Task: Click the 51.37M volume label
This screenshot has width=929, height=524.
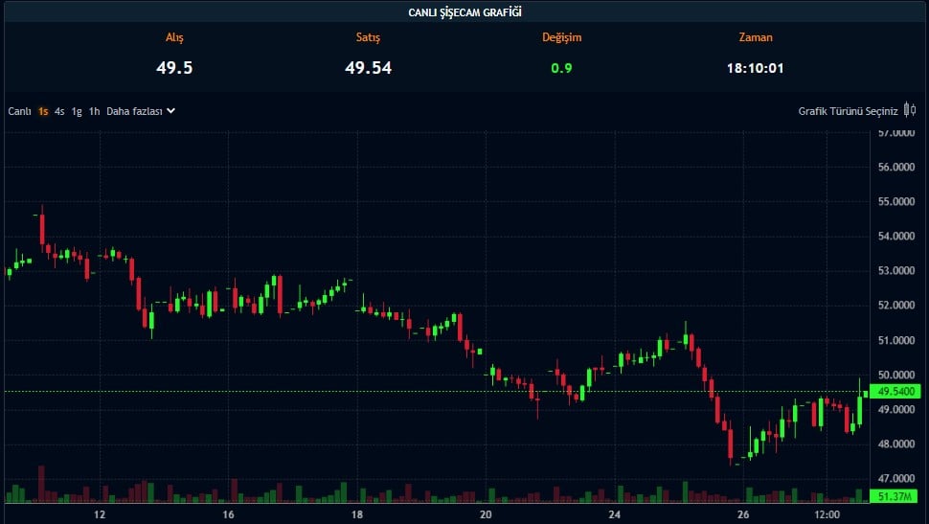Action: click(x=897, y=496)
